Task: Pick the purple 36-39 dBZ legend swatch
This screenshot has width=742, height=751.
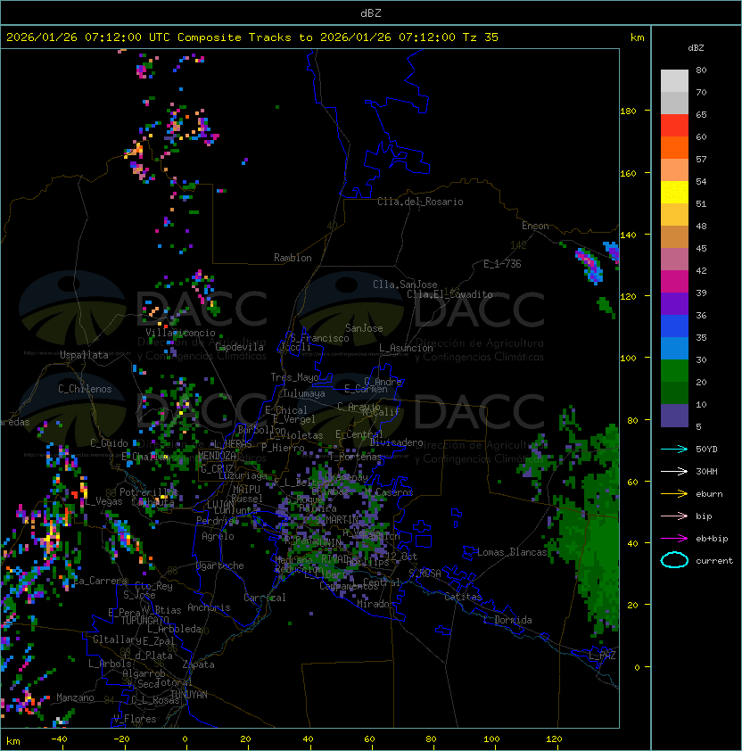Action: tap(674, 304)
